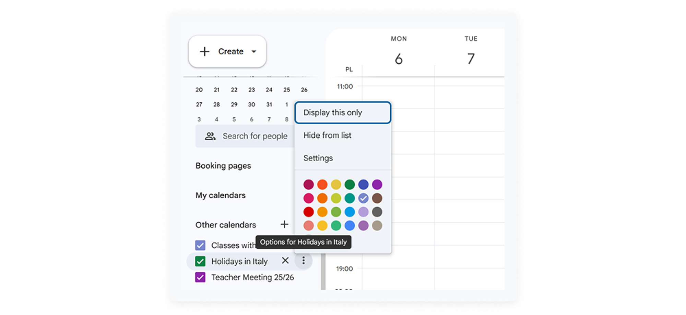Click date 3 in mini calendar
Screen dimensions: 686x315
tap(199, 119)
